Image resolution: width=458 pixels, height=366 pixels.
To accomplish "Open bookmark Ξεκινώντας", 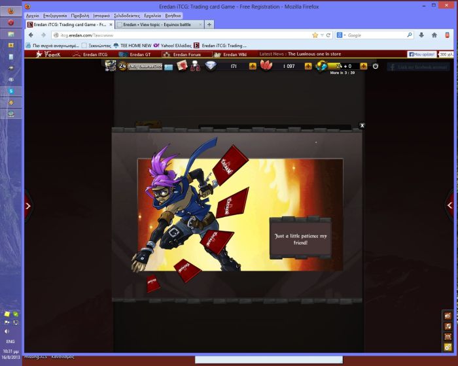I will coord(96,46).
